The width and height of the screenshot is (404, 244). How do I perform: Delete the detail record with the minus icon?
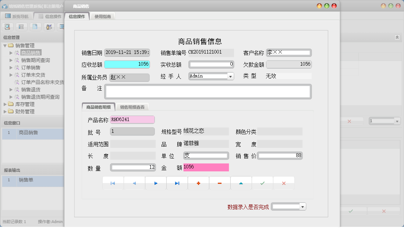(x=220, y=183)
